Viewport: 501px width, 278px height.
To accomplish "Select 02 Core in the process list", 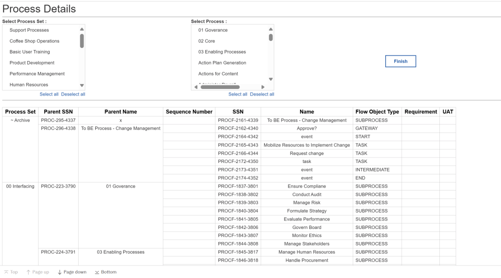I will pos(206,41).
